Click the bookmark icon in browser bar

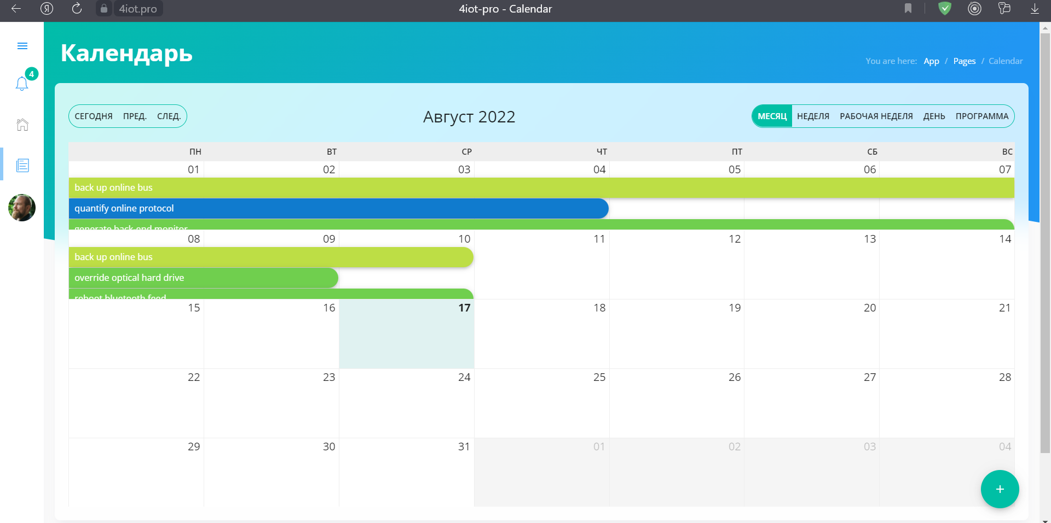pos(908,9)
